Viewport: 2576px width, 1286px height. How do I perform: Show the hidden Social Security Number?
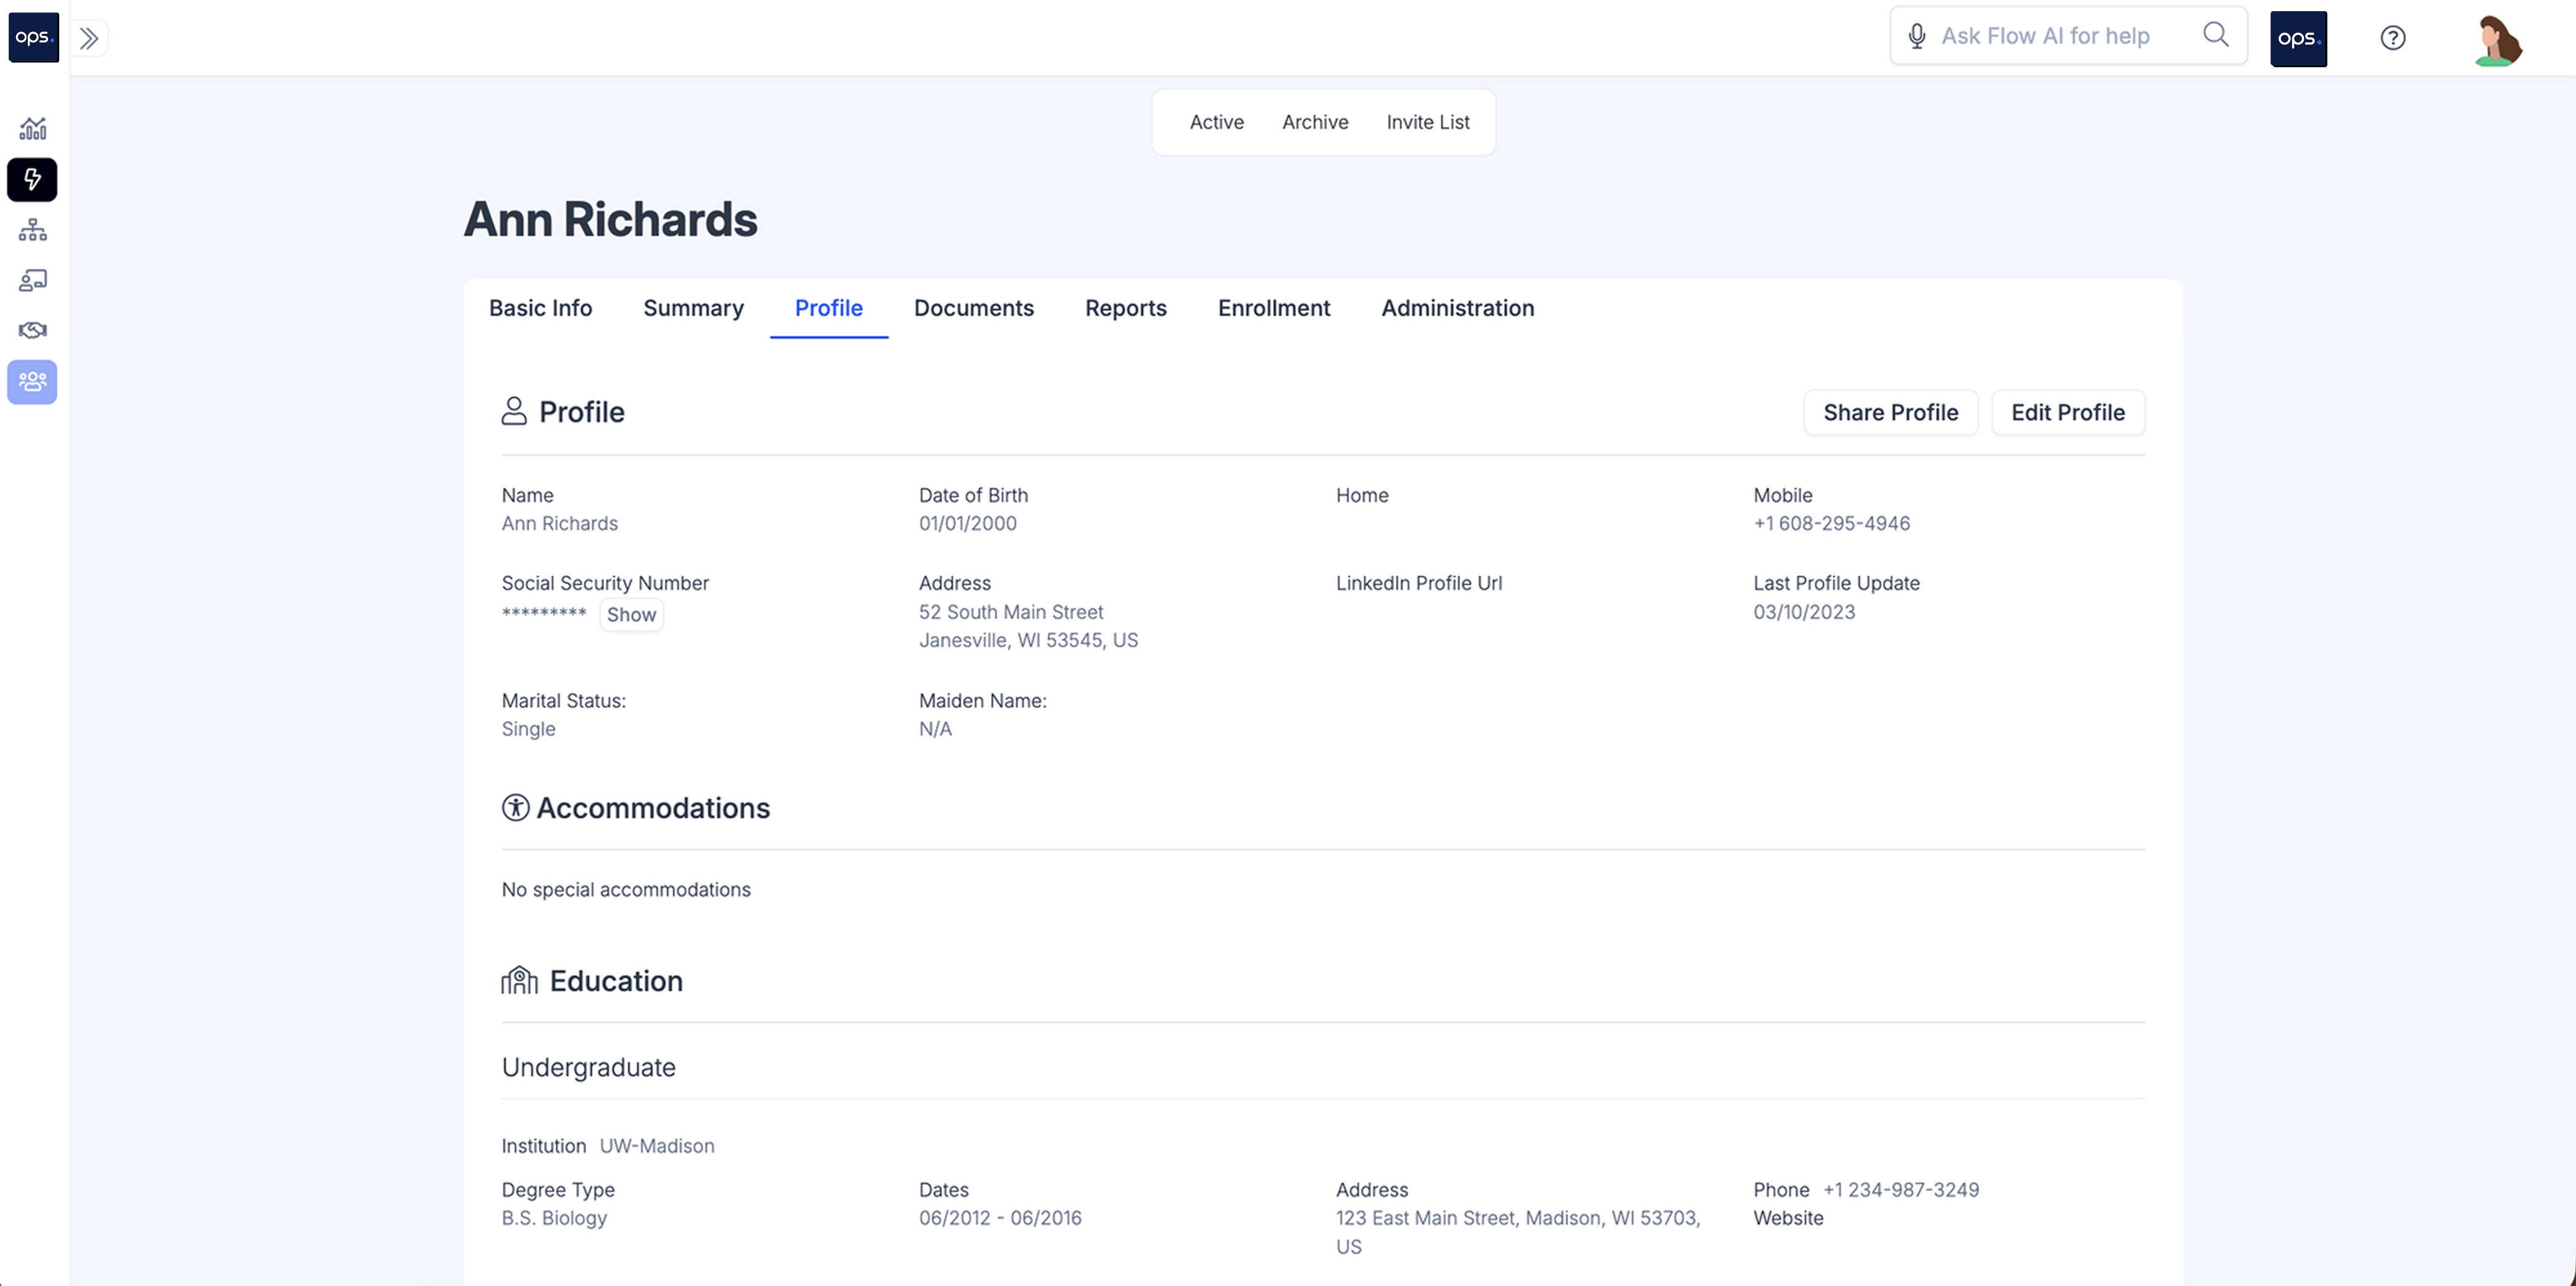(631, 614)
